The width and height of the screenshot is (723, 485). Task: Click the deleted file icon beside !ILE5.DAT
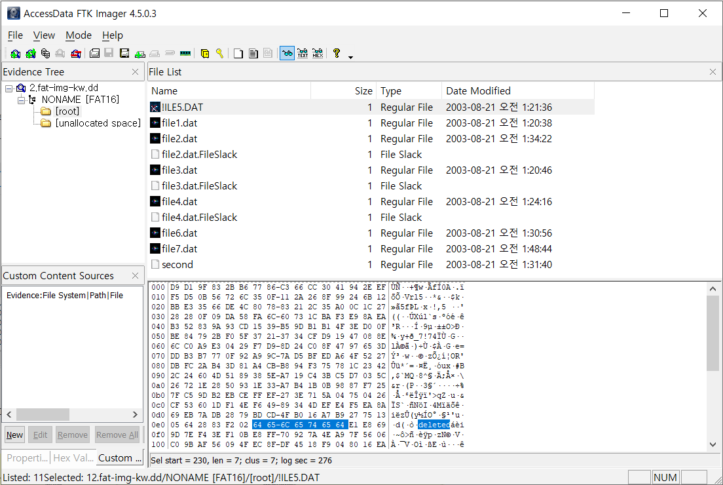tap(155, 107)
